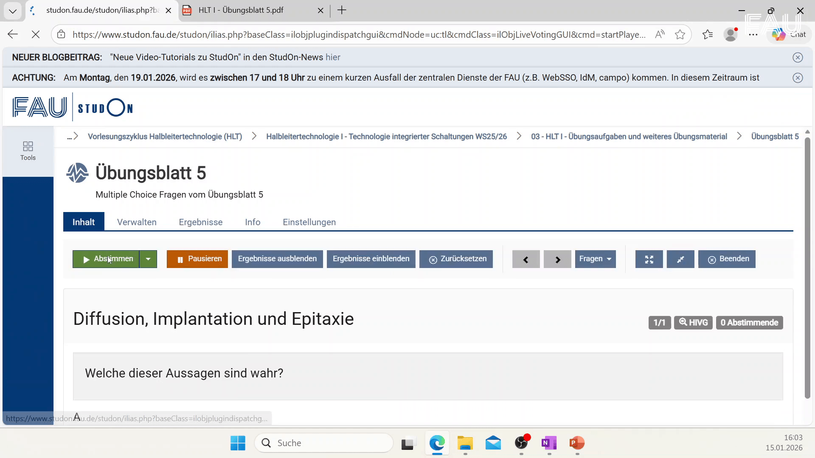The height and width of the screenshot is (458, 815).
Task: End the voting session with Beenden
Action: [726, 259]
